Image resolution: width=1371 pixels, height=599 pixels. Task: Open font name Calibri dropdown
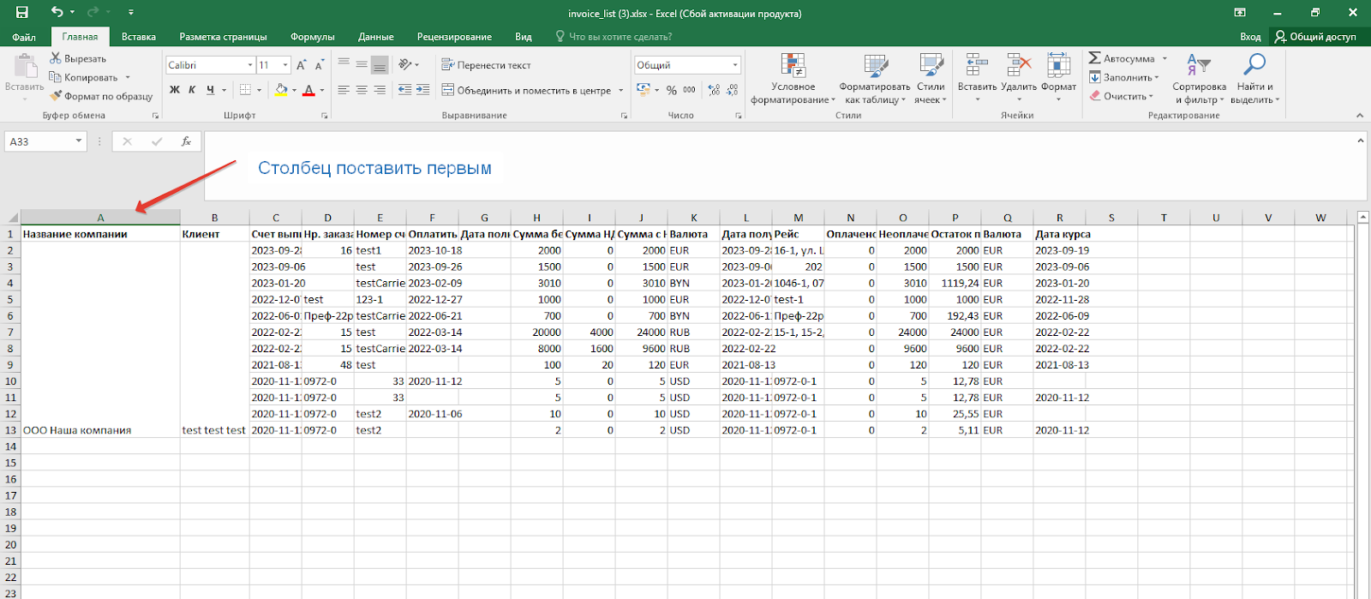point(250,65)
